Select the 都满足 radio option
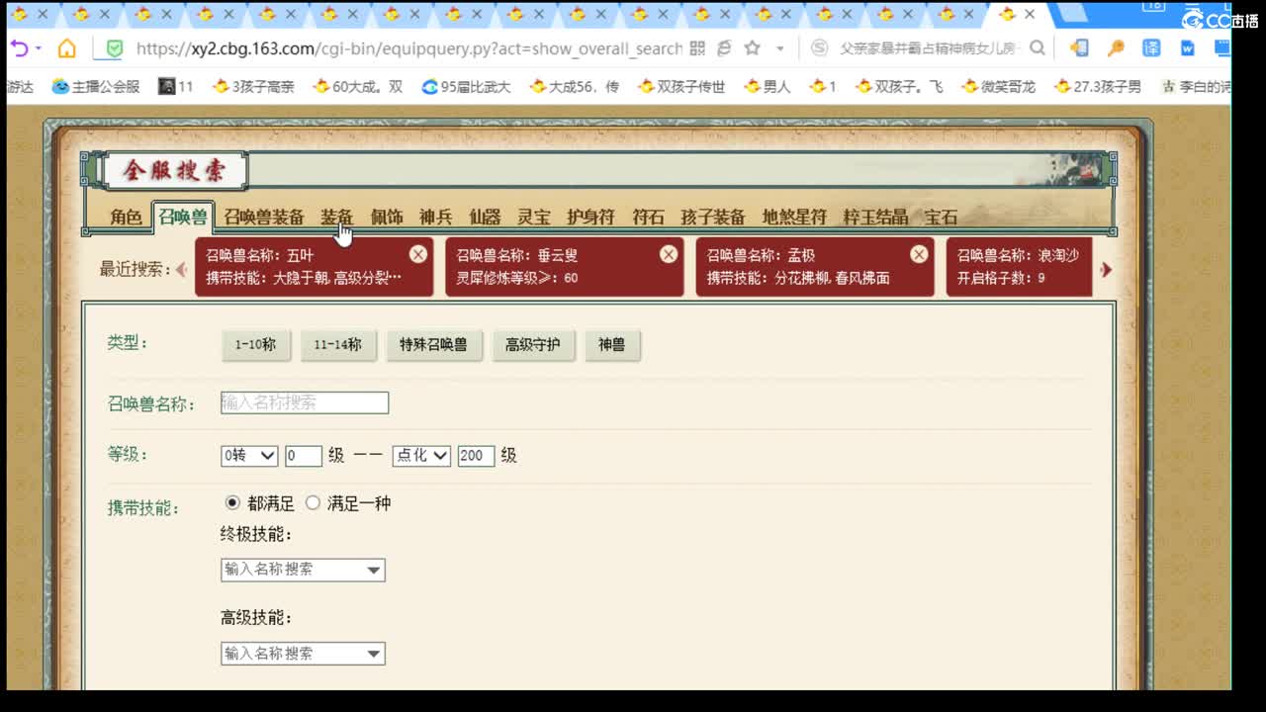The height and width of the screenshot is (712, 1266). [233, 502]
